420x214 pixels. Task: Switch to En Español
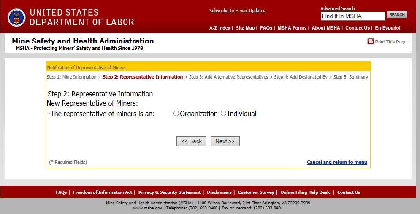[x=387, y=28]
